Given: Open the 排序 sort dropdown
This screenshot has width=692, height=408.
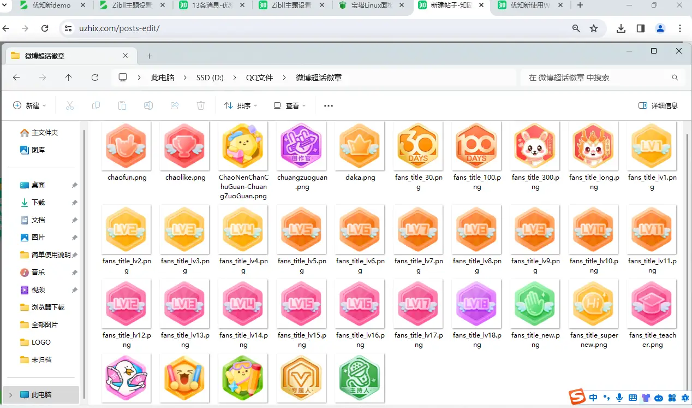Looking at the screenshot, I should (x=241, y=105).
